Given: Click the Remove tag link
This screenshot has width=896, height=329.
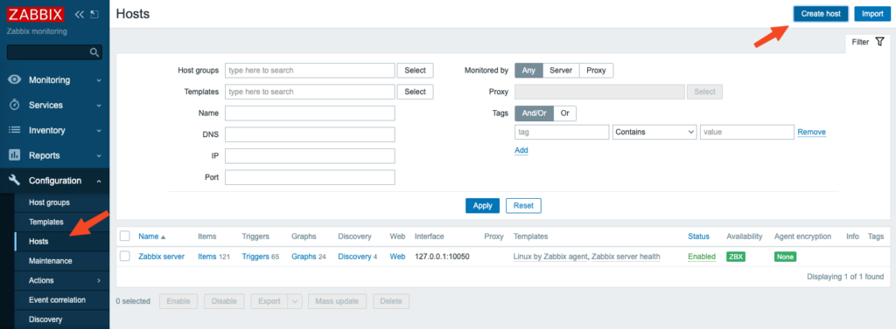Looking at the screenshot, I should (811, 133).
